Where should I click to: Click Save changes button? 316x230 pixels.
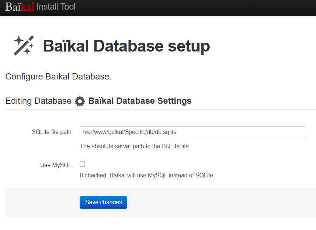103,202
